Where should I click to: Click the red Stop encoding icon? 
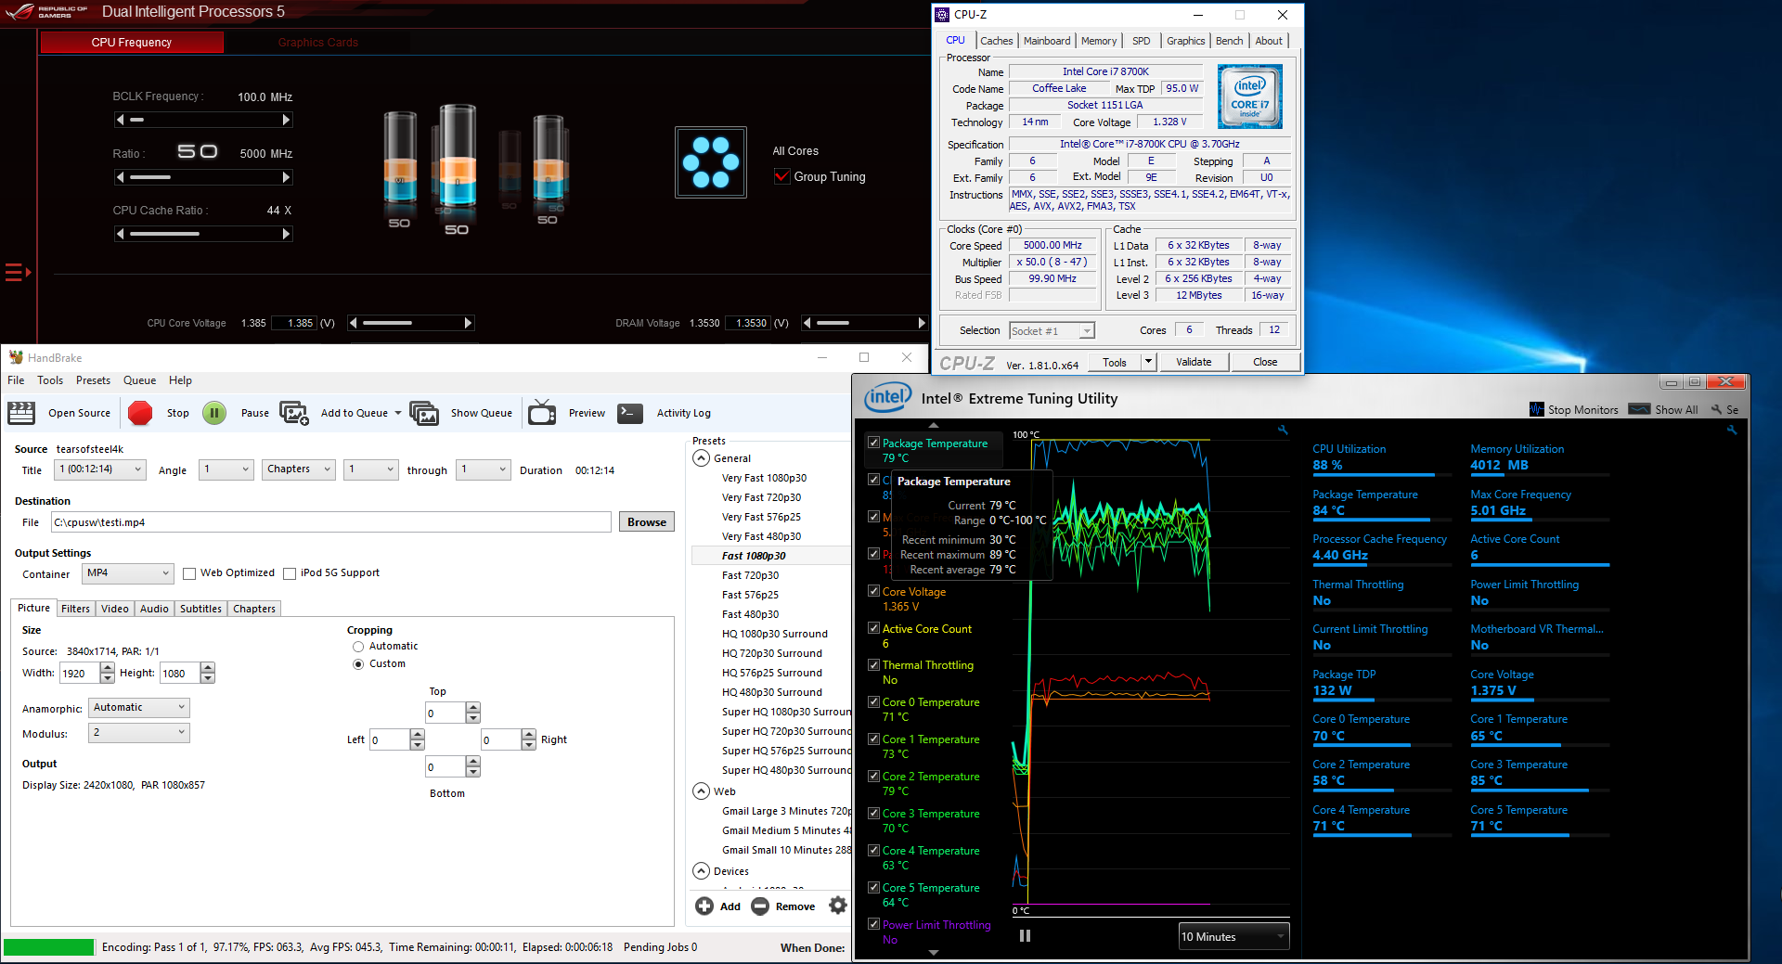140,413
